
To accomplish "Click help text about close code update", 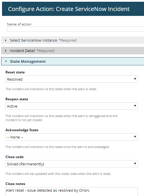I will pos(58,174).
